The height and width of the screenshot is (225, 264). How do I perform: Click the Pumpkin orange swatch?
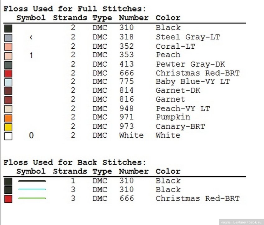8,118
